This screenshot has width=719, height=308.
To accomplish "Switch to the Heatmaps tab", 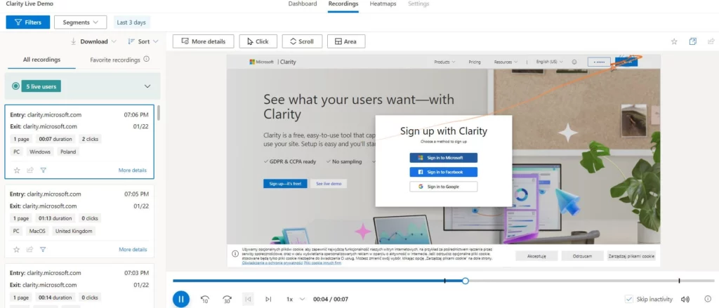I will pos(383,4).
